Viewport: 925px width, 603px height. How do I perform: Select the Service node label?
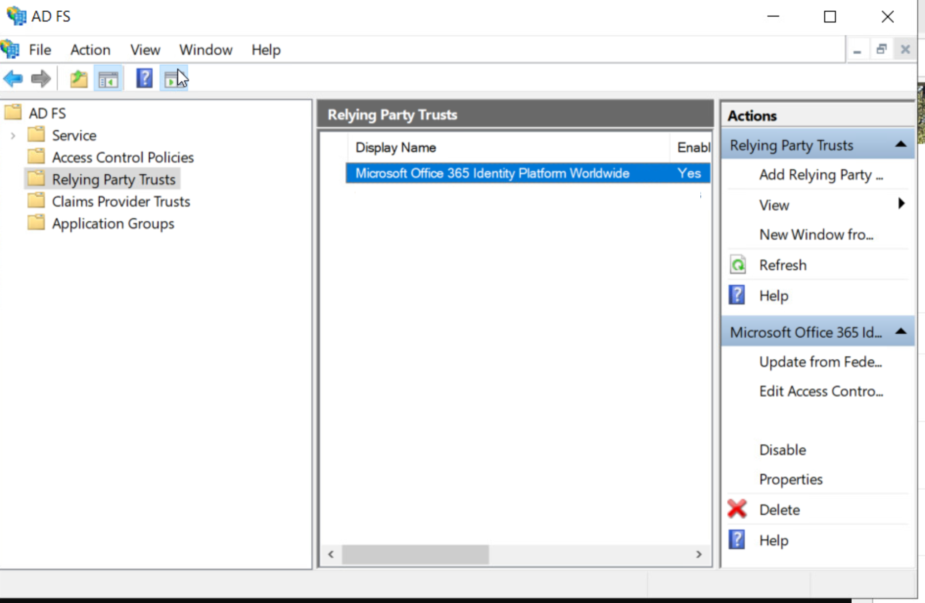pyautogui.click(x=74, y=135)
